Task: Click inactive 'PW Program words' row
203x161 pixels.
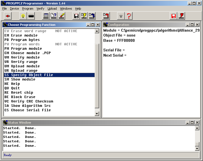Action: tap(49, 44)
